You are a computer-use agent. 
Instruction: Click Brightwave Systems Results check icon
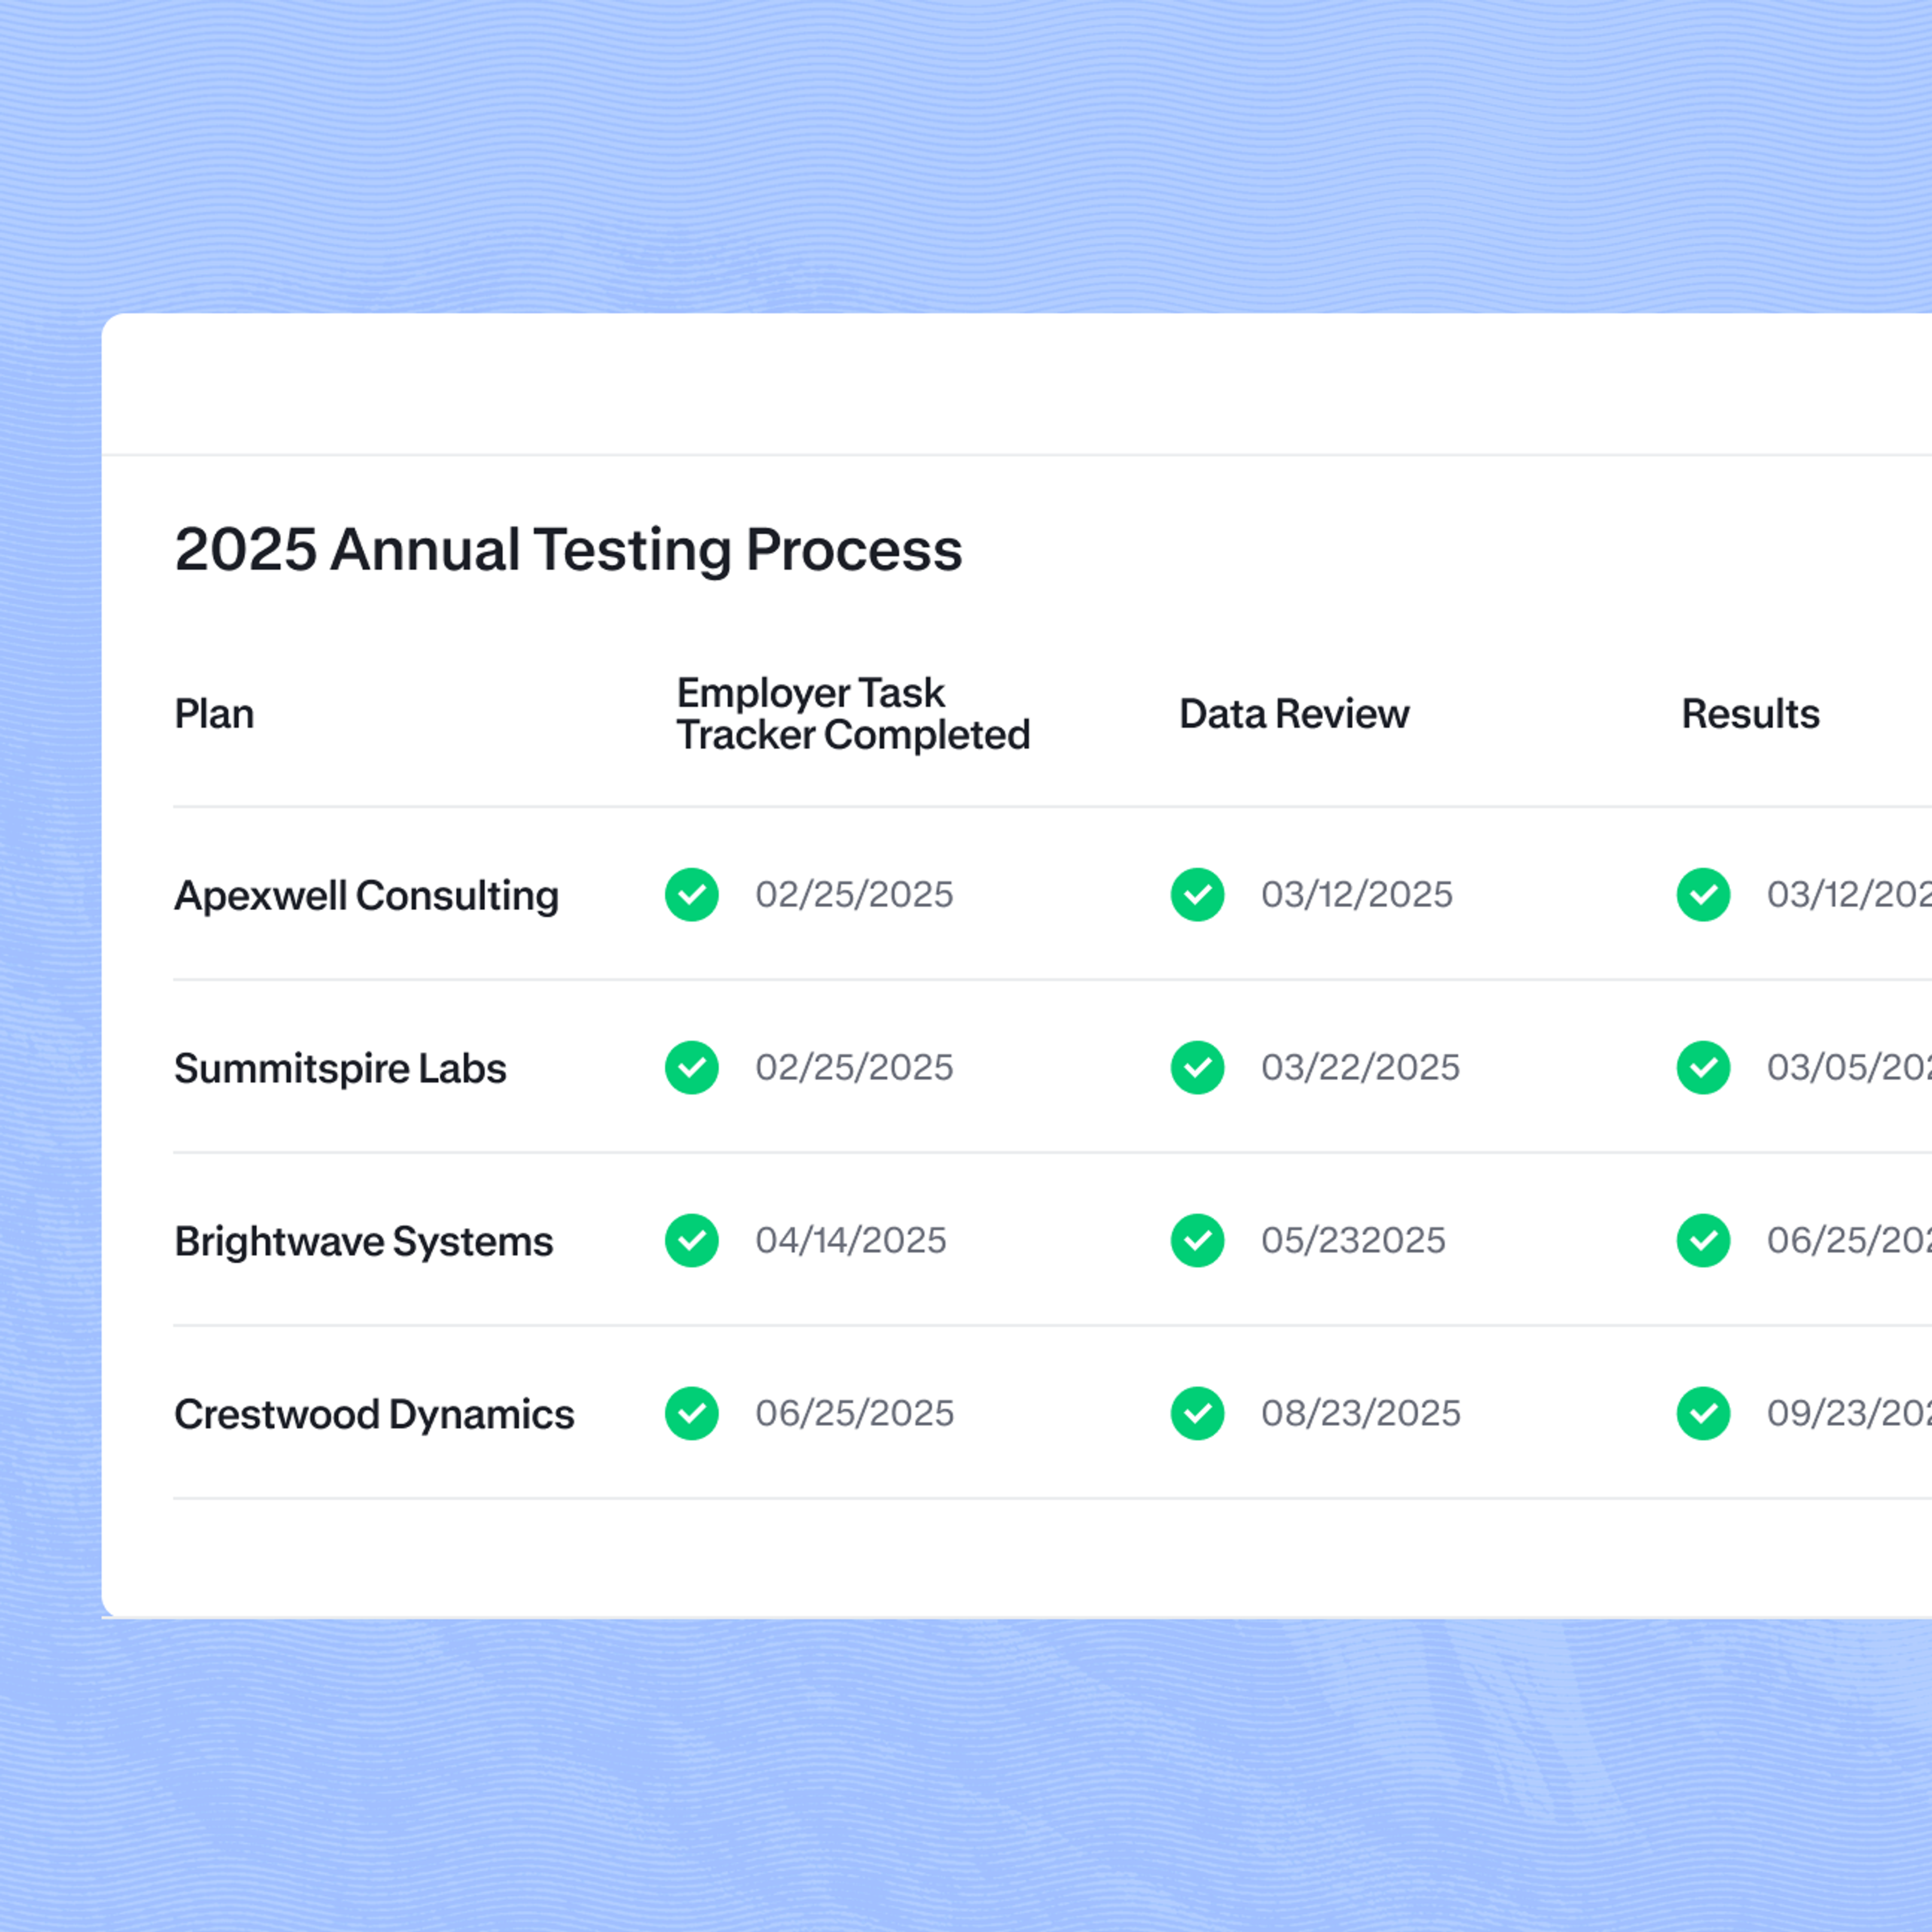[x=1704, y=1240]
